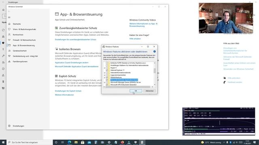Click the feature list scroll-down arrow
Image resolution: width=259 pixels, height=145 pixels.
tap(155, 85)
